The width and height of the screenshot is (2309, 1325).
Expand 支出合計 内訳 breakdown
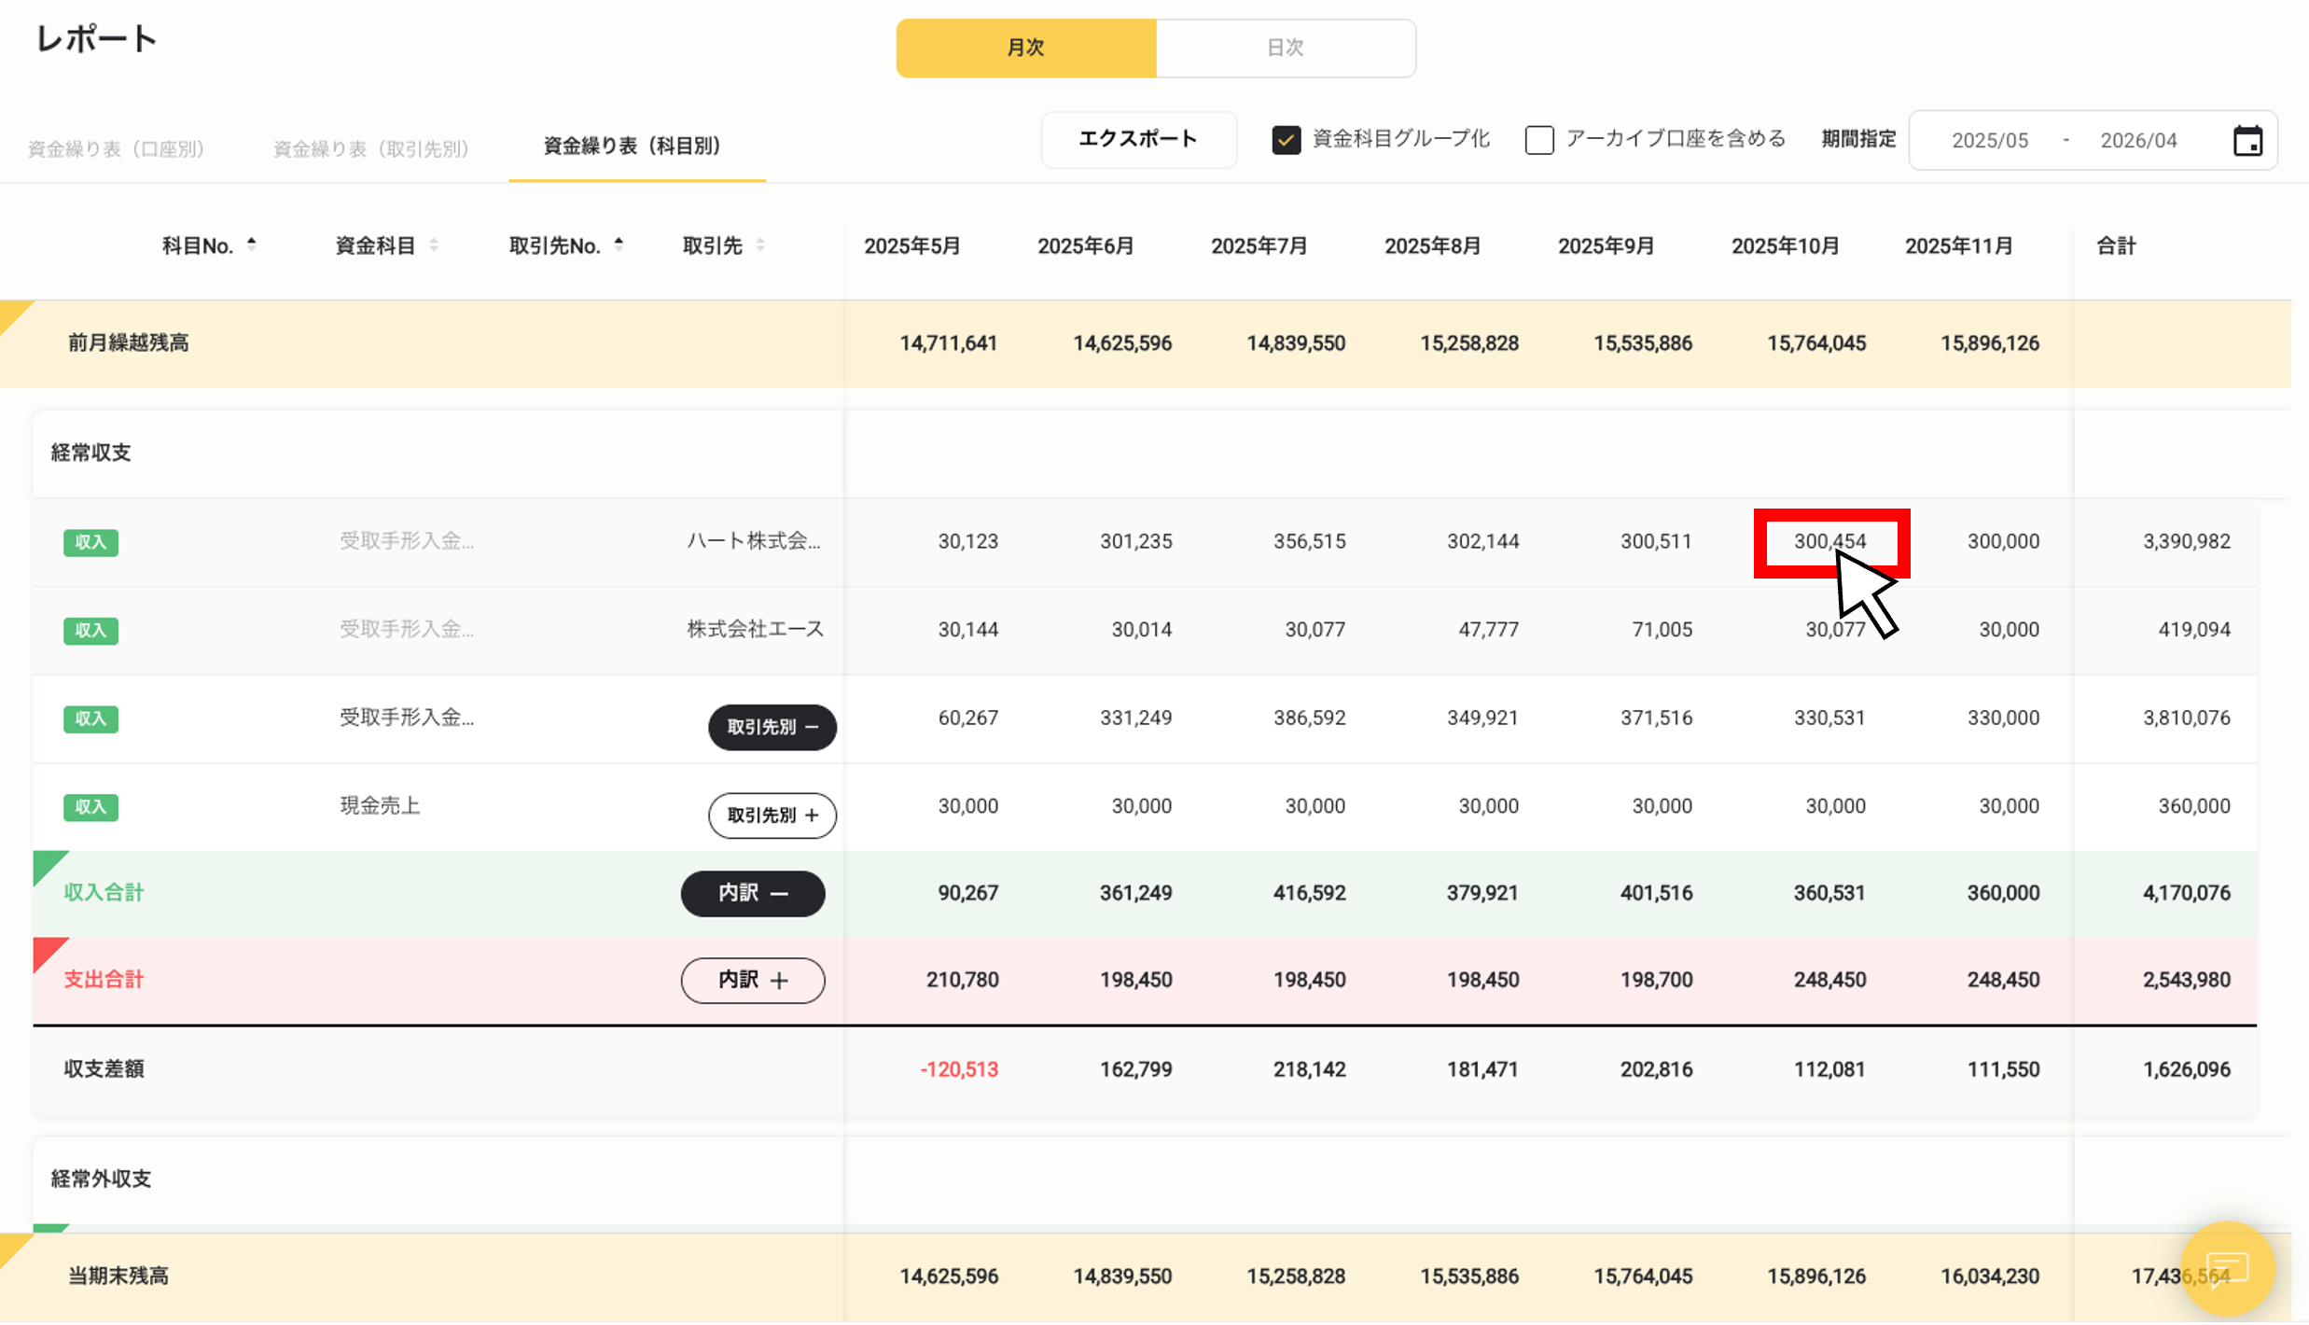752,980
